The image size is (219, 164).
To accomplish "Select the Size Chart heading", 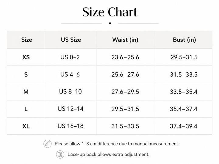I will coord(110,12).
